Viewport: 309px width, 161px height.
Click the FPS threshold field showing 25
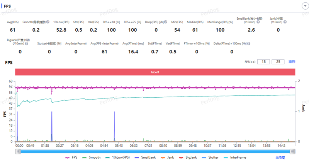coord(277,62)
